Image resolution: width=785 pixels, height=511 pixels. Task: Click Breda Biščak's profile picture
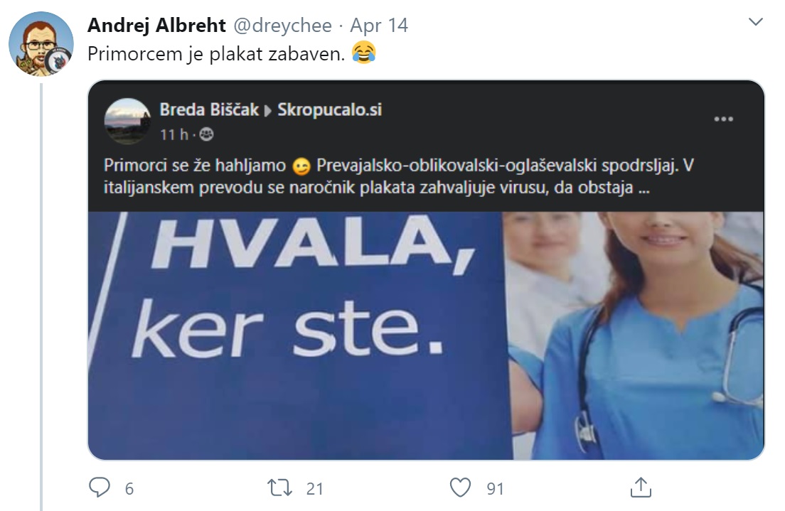click(x=128, y=121)
